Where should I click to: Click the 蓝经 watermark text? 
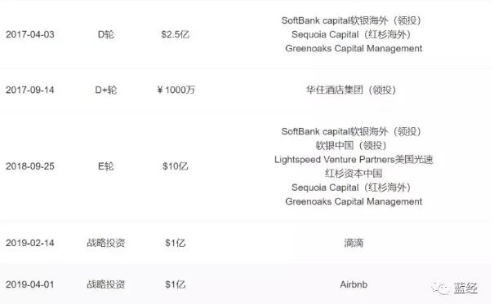(x=465, y=288)
